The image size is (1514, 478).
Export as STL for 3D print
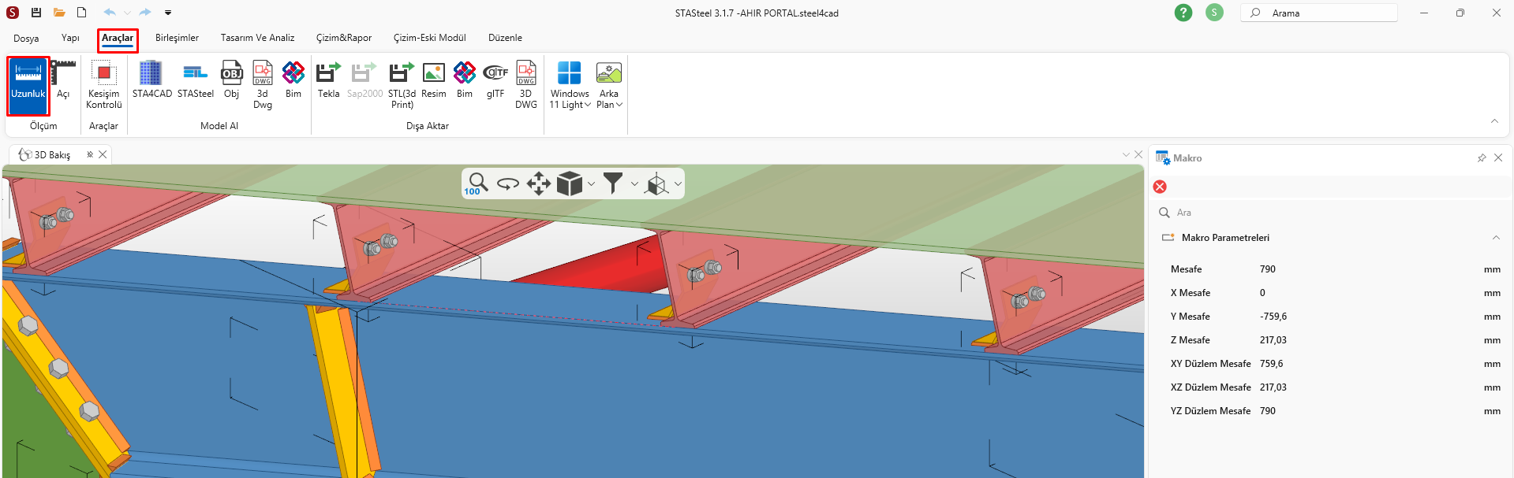click(402, 83)
